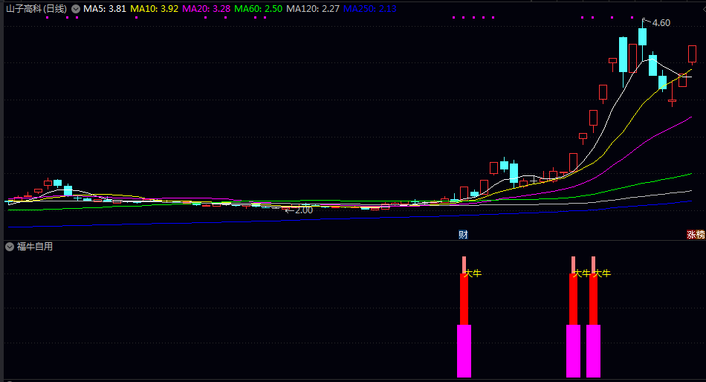Select the yellow MA10: 3.92 label
706x382 pixels.
[154, 9]
